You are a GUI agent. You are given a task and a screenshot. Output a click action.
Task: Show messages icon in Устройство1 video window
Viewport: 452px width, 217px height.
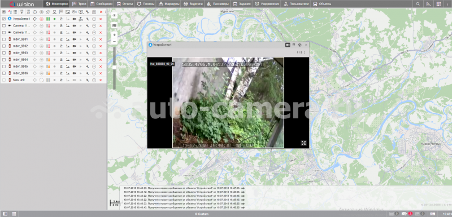click(294, 45)
